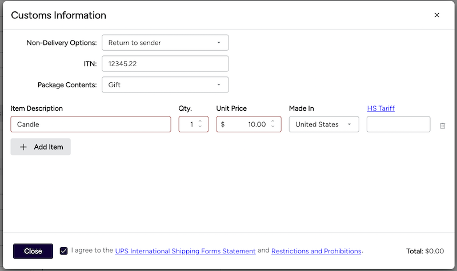Viewport: 457px width, 271px height.
Task: Delete the Candle item with the trash icon
Action: (x=442, y=126)
